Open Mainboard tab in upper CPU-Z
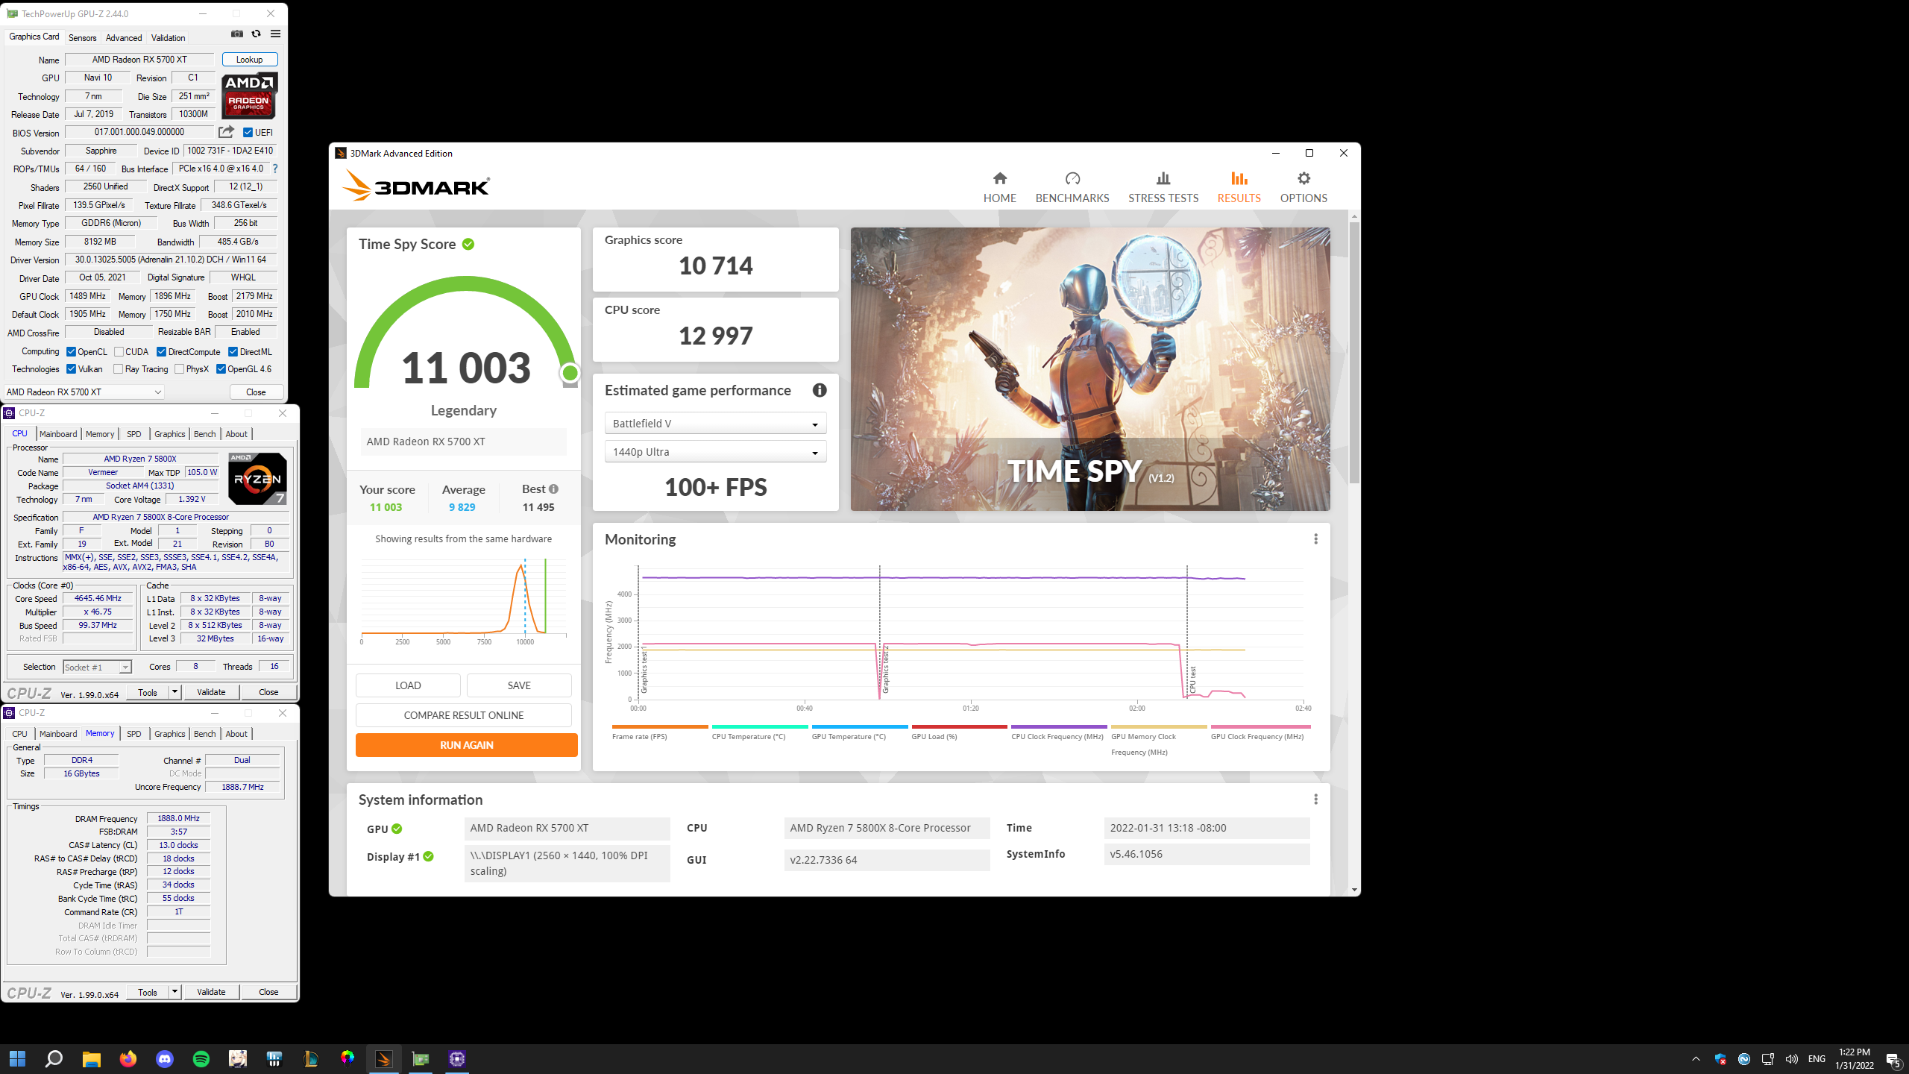Viewport: 1909px width, 1074px height. pyautogui.click(x=58, y=434)
